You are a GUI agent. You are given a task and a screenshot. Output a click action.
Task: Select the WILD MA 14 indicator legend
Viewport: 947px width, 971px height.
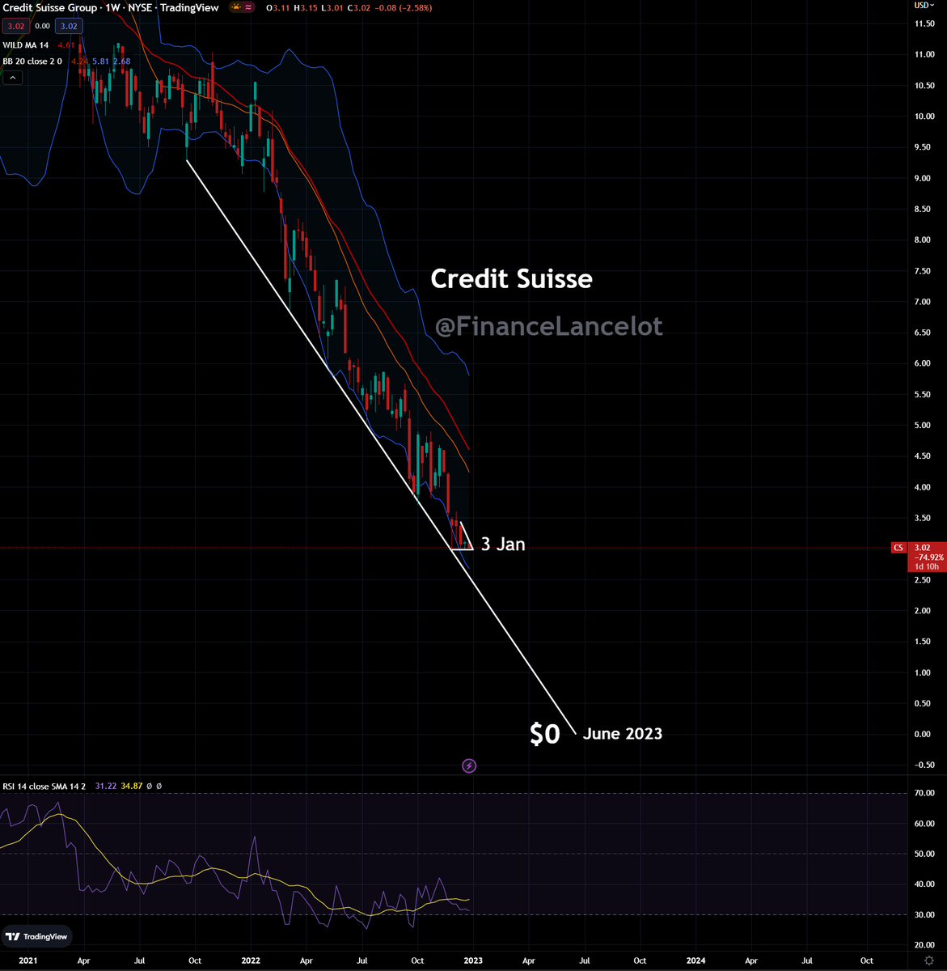click(27, 45)
